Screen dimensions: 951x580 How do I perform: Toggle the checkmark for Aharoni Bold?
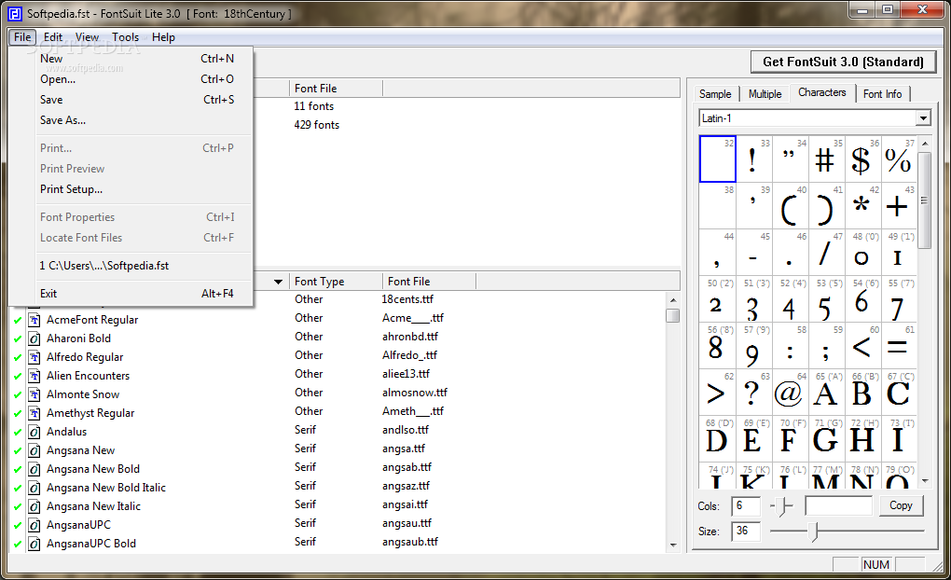coord(18,339)
